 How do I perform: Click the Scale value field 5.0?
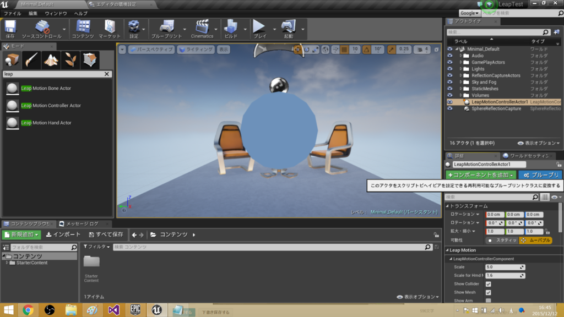505,267
